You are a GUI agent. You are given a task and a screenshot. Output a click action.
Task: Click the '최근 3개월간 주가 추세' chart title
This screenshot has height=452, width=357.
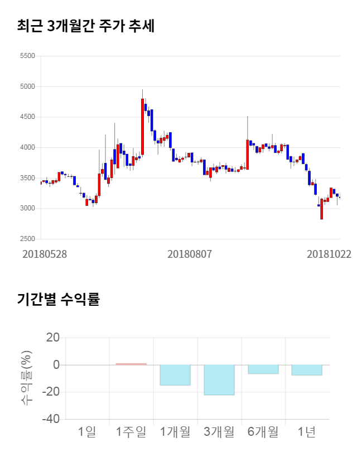click(85, 26)
